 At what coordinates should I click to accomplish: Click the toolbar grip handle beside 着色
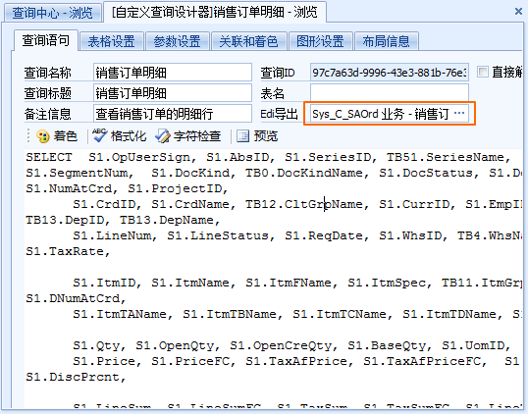pyautogui.click(x=28, y=136)
